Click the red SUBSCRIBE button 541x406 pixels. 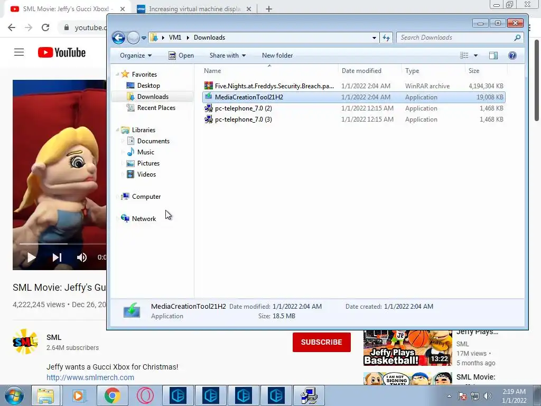[322, 342]
